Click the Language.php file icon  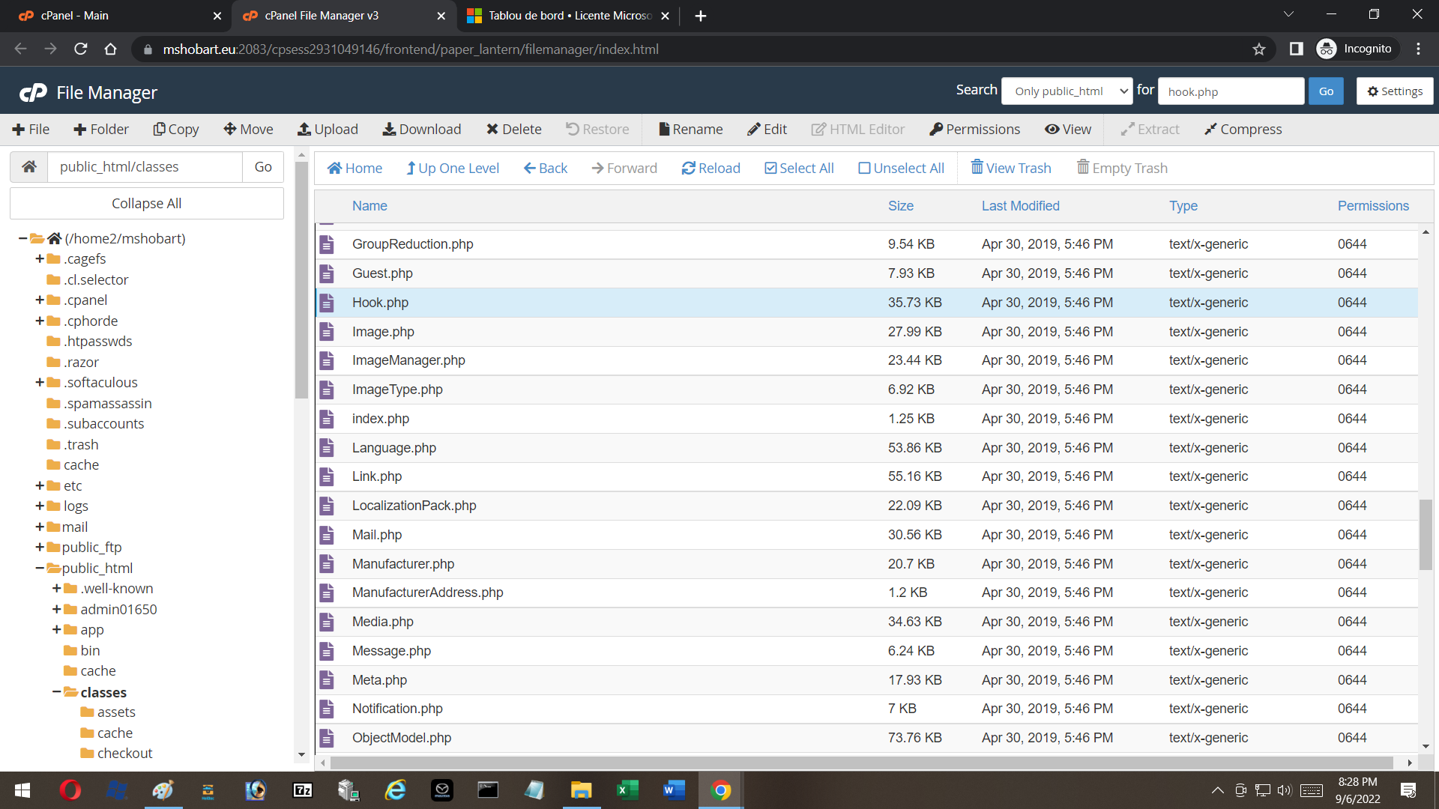[x=327, y=448]
